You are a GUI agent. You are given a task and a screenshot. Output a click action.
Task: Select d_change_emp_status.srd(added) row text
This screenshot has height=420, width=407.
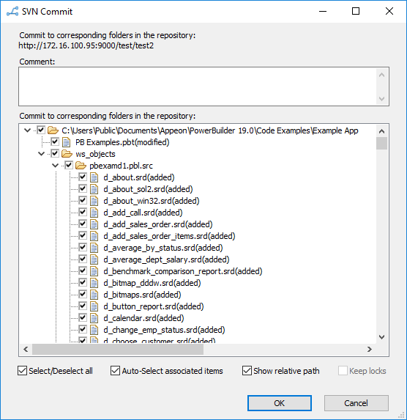point(164,330)
